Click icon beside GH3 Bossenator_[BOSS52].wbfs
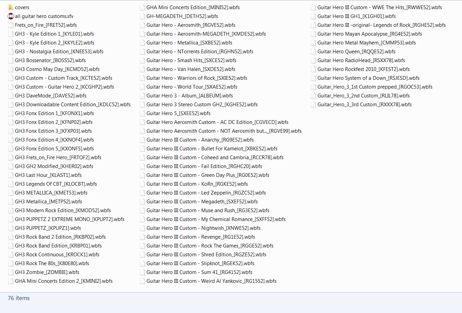The width and height of the screenshot is (462, 313). [11, 60]
